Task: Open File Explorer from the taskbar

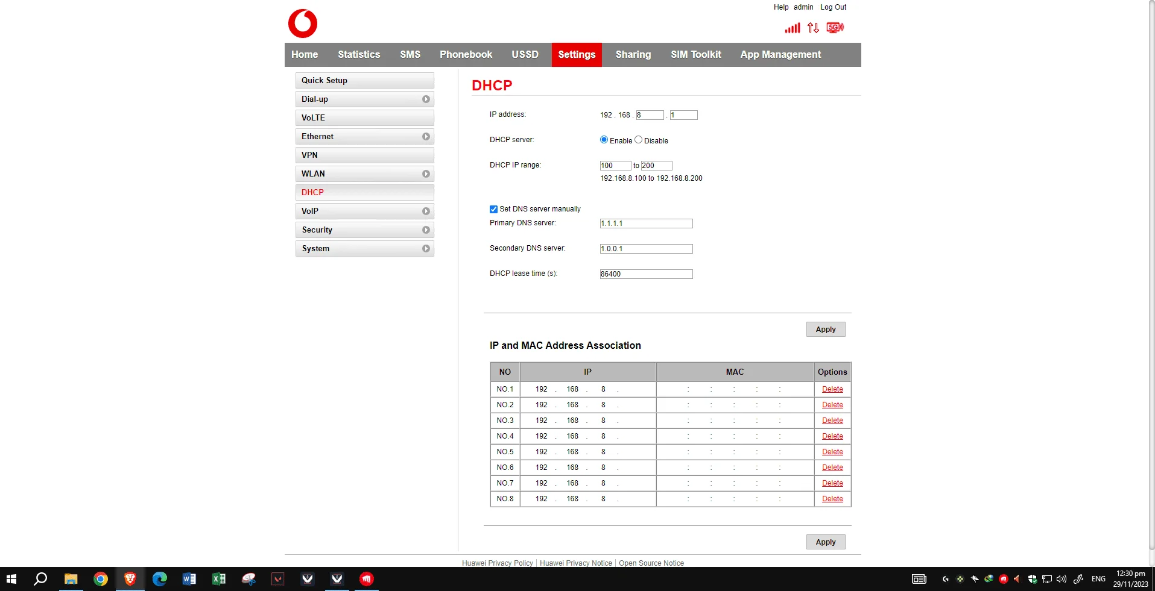Action: 71,579
